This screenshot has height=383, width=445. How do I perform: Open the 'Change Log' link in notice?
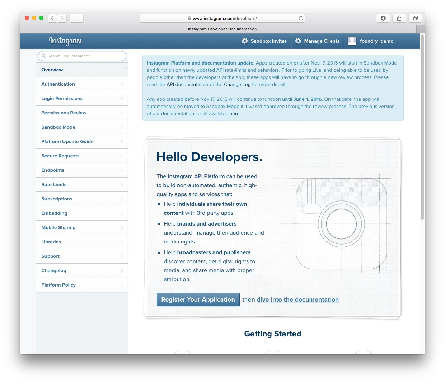(x=237, y=85)
